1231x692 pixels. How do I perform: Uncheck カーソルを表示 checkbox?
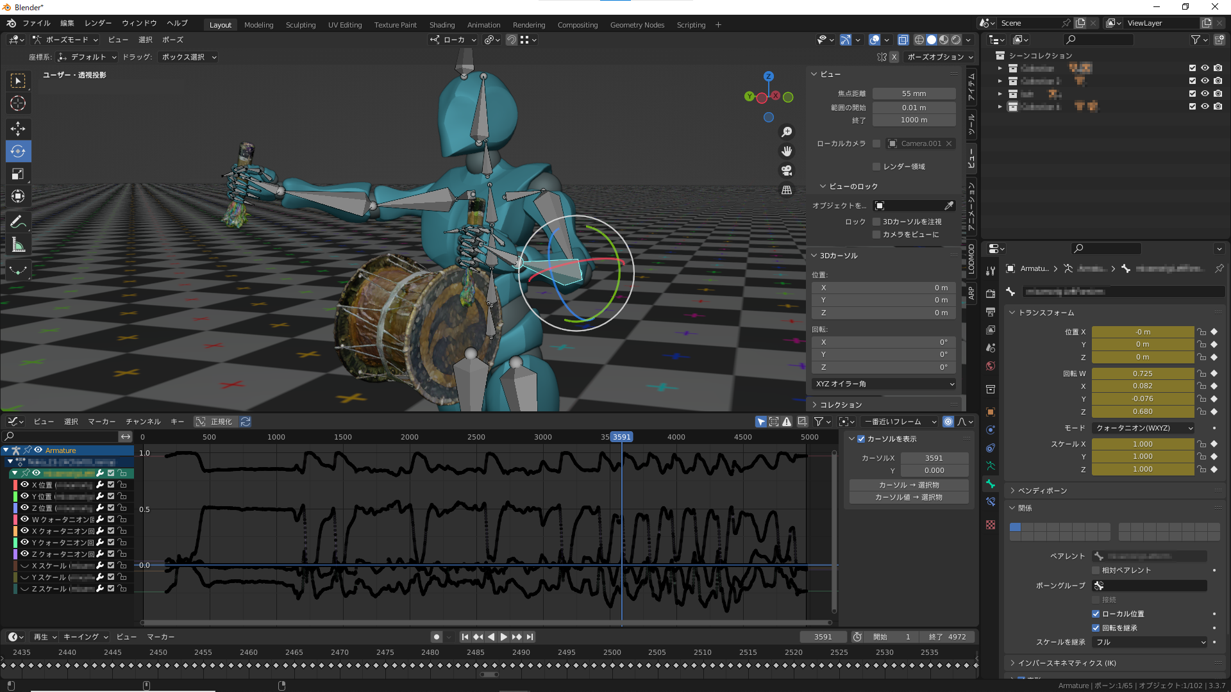pos(861,439)
